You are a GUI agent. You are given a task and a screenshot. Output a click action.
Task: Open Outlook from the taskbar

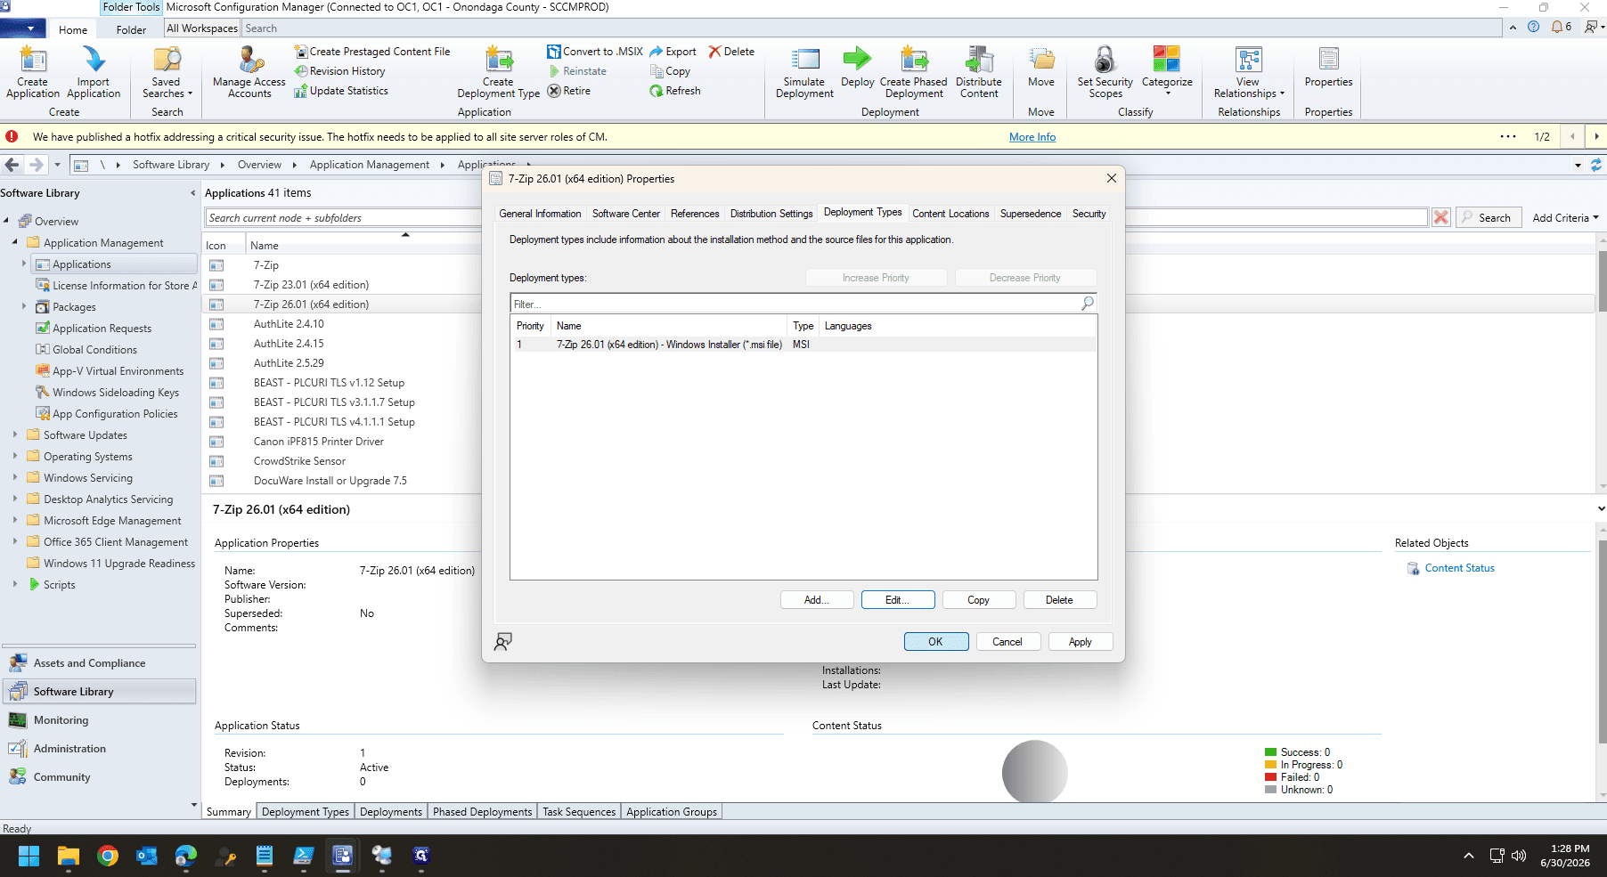click(x=147, y=857)
